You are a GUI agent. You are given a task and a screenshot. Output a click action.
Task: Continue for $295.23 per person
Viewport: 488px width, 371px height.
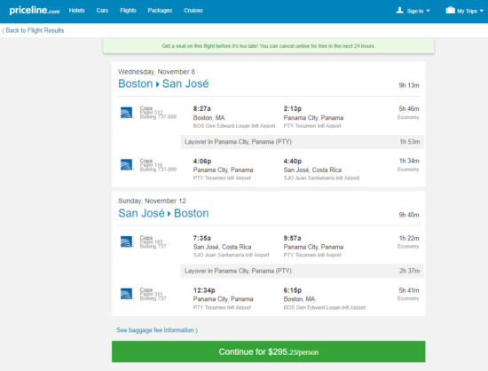coord(269,351)
